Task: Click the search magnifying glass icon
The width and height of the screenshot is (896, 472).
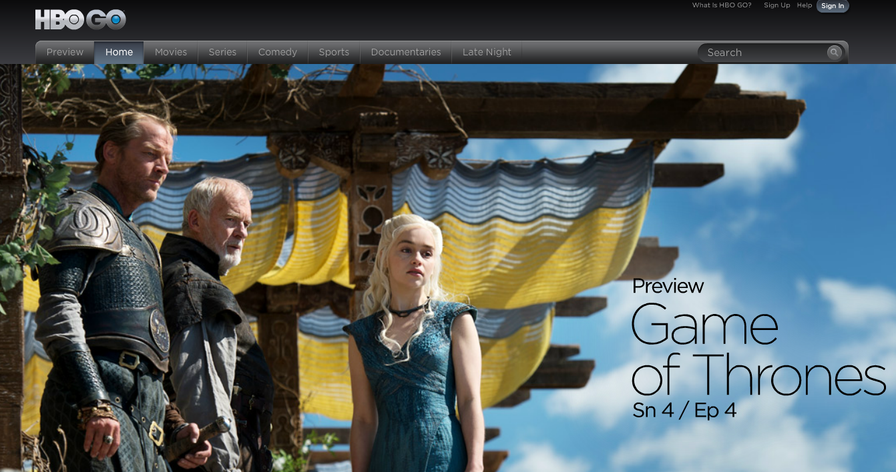Action: 834,52
